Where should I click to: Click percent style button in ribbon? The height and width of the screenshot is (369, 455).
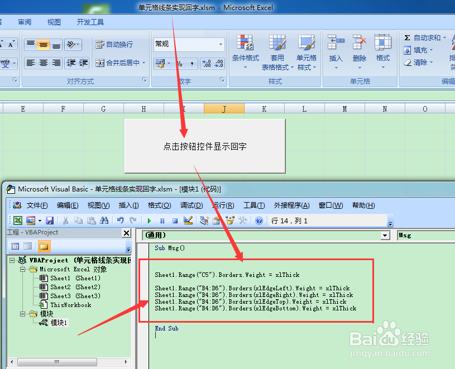pyautogui.click(x=180, y=63)
